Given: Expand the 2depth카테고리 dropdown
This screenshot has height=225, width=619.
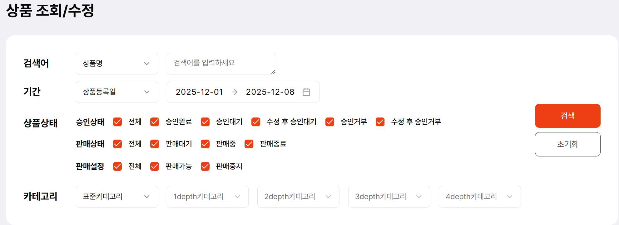Looking at the screenshot, I should point(298,197).
